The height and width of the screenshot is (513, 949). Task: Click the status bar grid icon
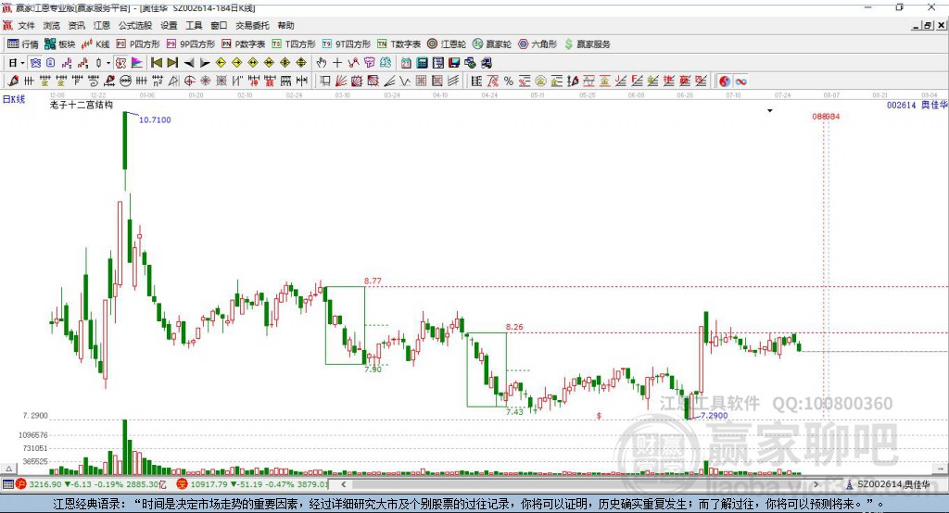tap(7, 484)
